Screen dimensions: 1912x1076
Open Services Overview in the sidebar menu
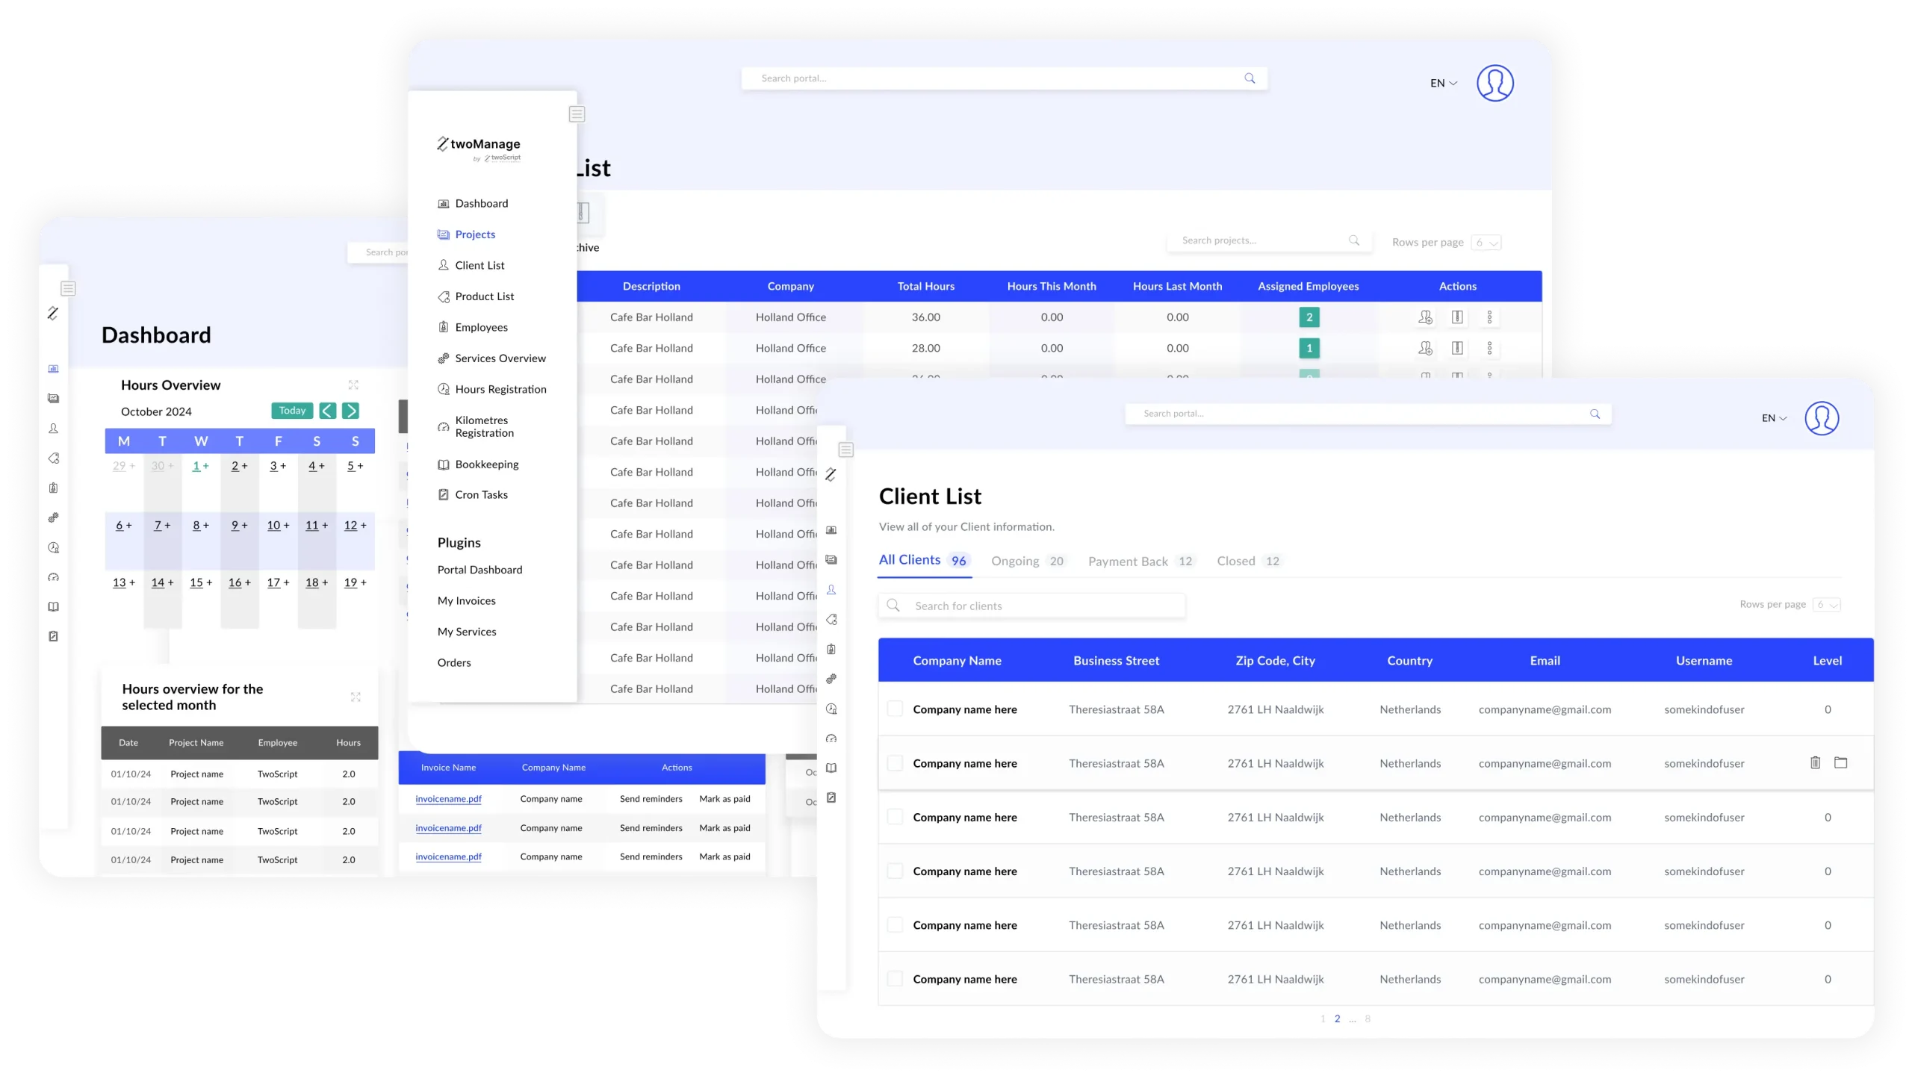(492, 358)
